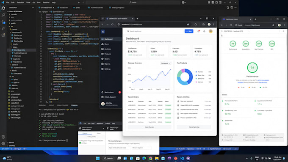Viewport: 288px width, 162px height.
Task: Open the Explorer view in VS Code activity bar
Action: pos(3,8)
